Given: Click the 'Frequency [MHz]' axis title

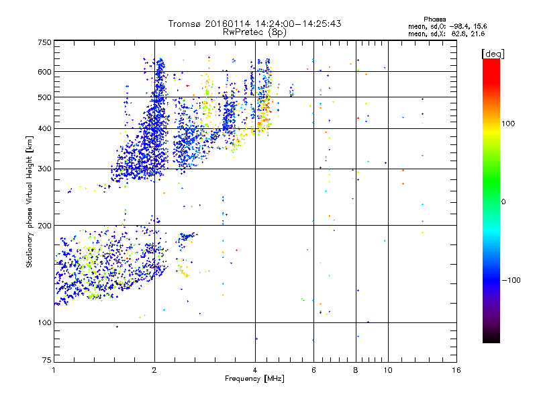Looking at the screenshot, I should pyautogui.click(x=254, y=379).
